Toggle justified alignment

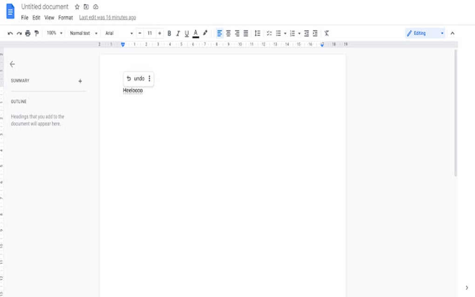click(245, 33)
